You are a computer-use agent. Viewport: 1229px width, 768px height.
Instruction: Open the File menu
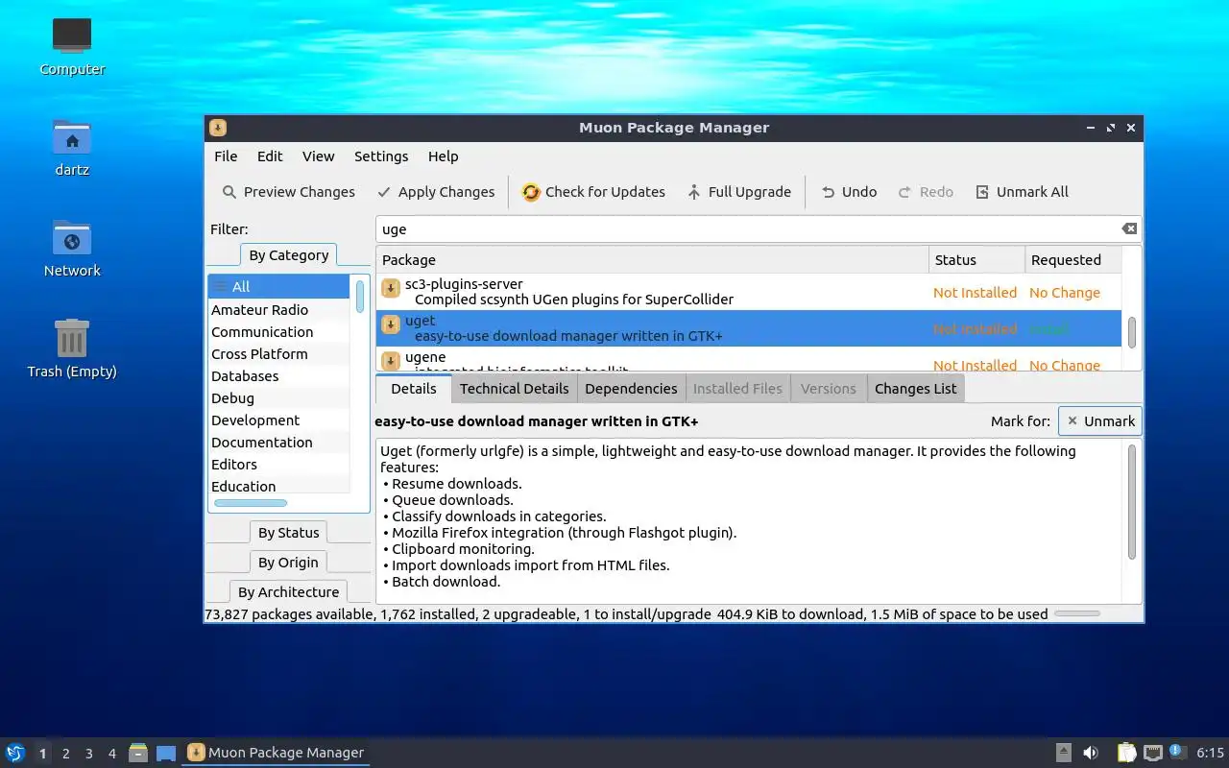coord(226,156)
